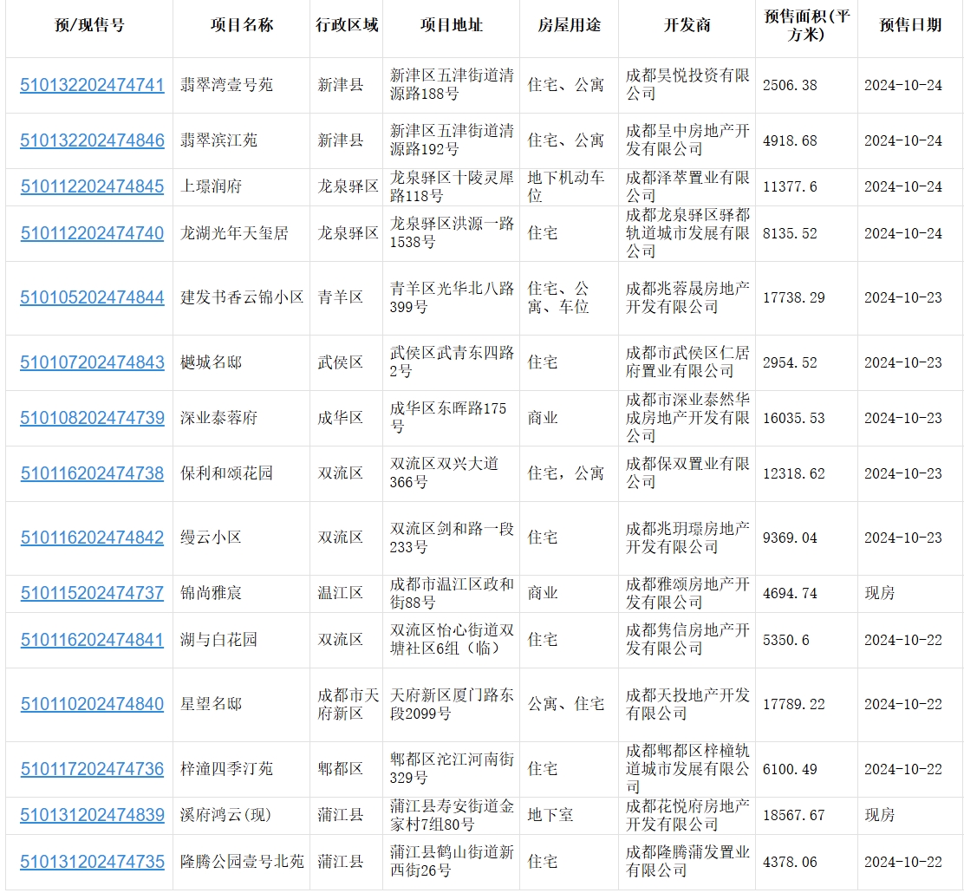
Task: Select project name 隆腾公园壹号北苑
Action: point(242,862)
